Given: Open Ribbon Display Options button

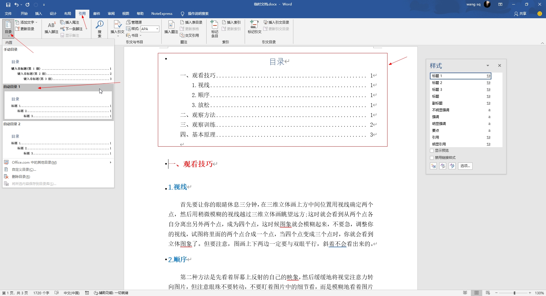Looking at the screenshot, I should coord(500,4).
